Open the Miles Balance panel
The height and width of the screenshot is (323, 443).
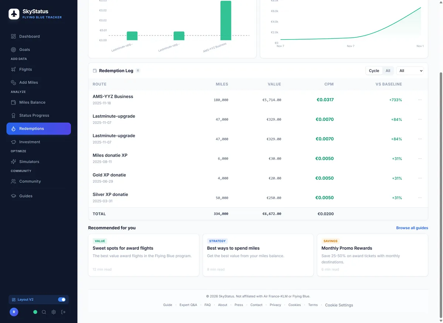(32, 102)
